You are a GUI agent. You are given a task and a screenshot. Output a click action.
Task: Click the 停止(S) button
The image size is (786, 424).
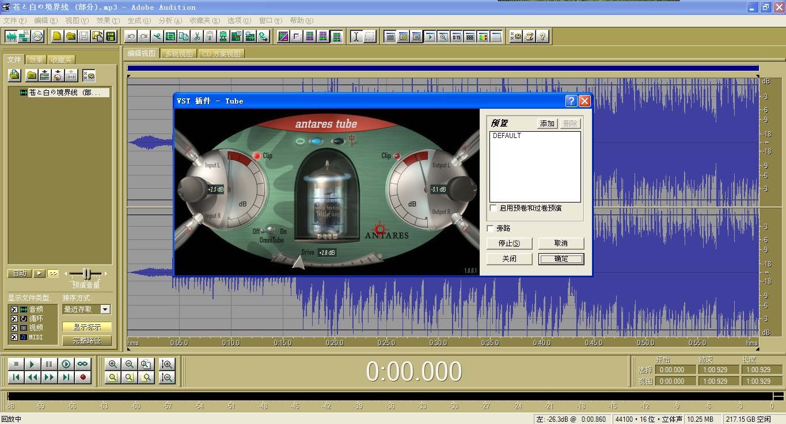tap(510, 243)
